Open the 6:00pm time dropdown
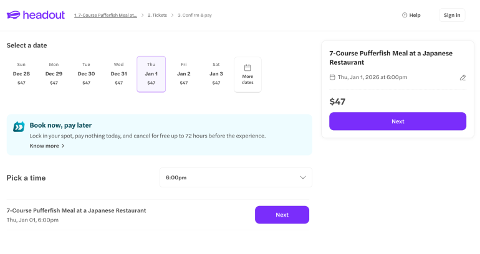 (236, 177)
